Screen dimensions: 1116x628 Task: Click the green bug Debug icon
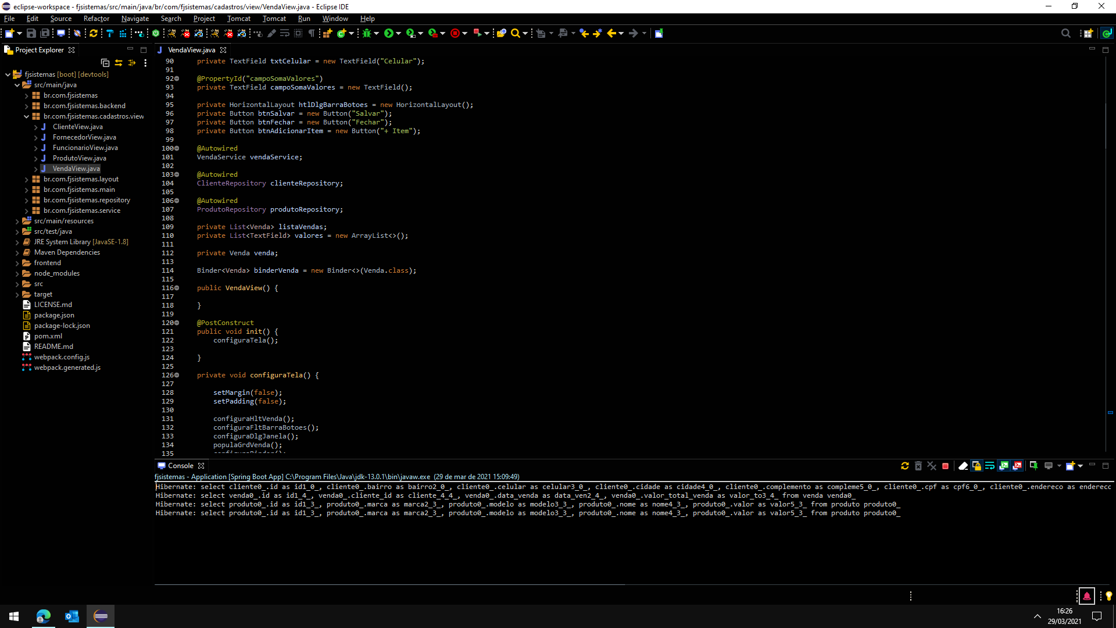[x=367, y=33]
